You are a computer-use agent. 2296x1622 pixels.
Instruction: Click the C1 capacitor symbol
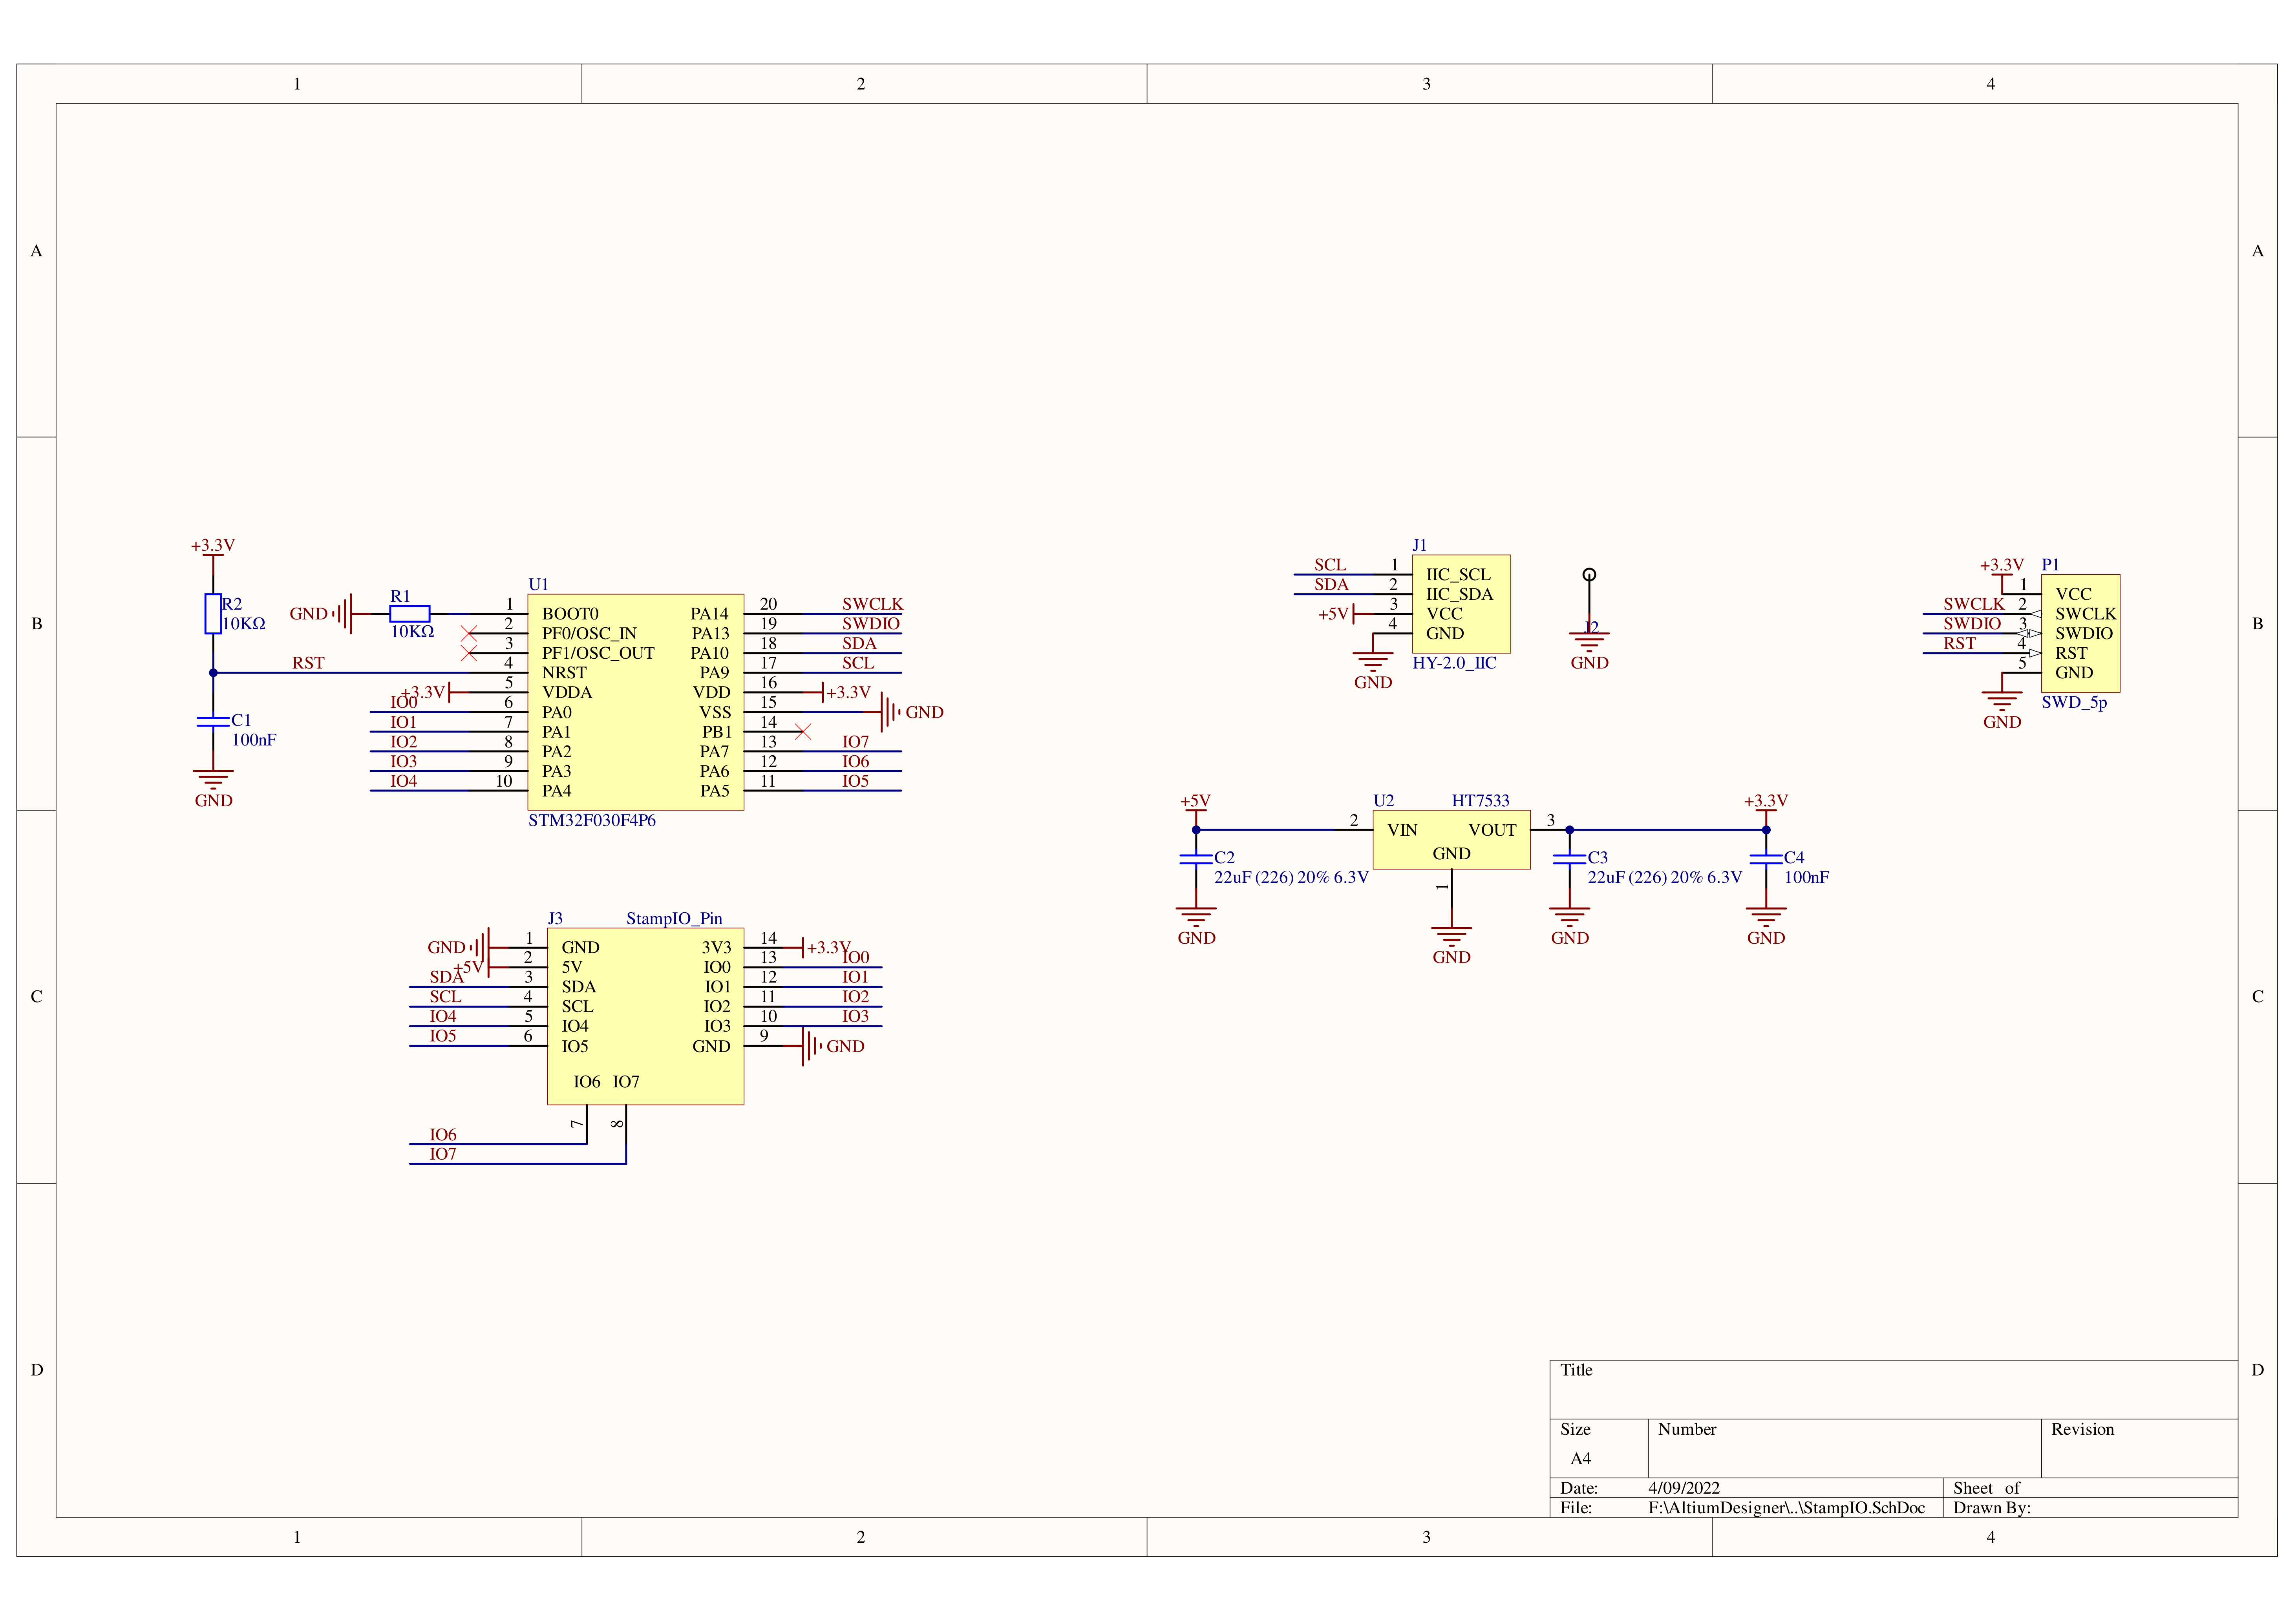(x=213, y=721)
